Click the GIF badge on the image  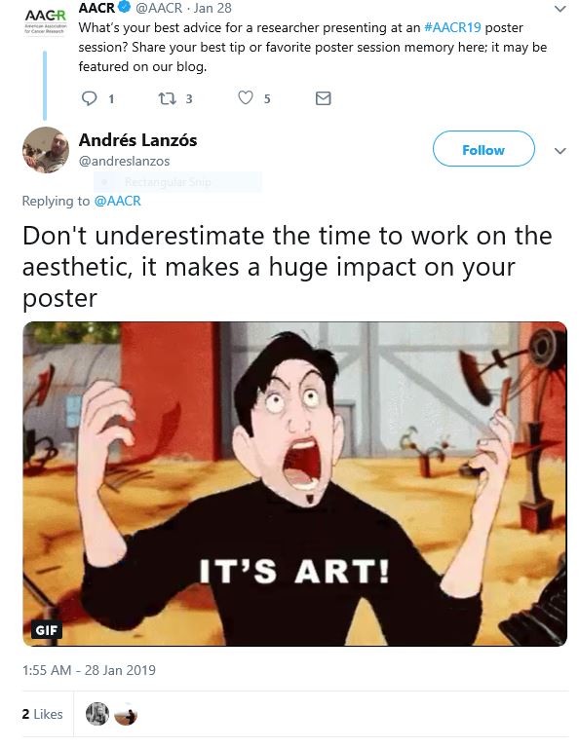(47, 630)
